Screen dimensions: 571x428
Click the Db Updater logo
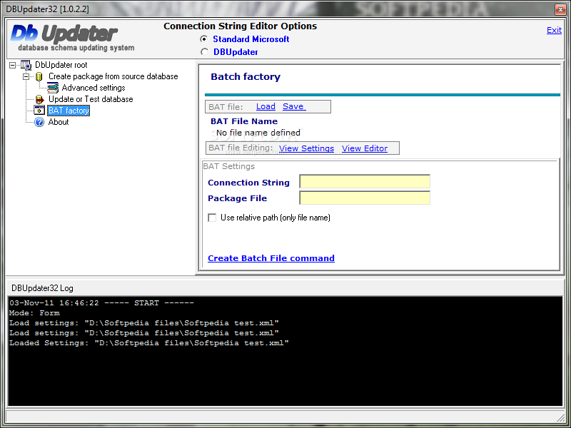point(72,38)
